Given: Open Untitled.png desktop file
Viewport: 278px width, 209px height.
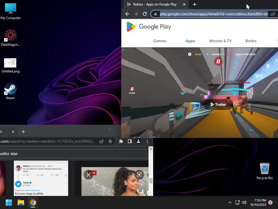Looking at the screenshot, I should point(11,66).
